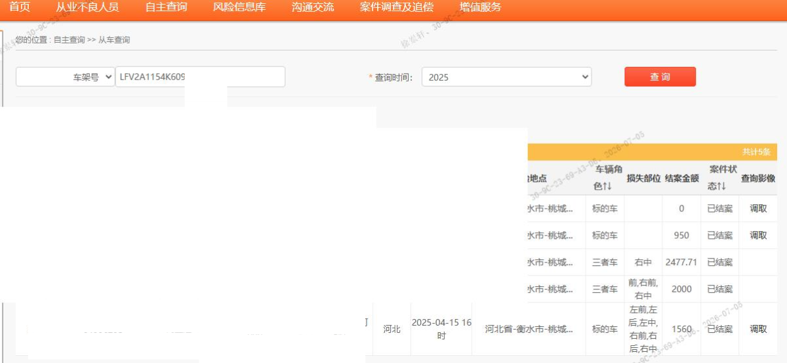Expand the 车架号 search type dropdown
Viewport: 787px width, 363px height.
(65, 77)
